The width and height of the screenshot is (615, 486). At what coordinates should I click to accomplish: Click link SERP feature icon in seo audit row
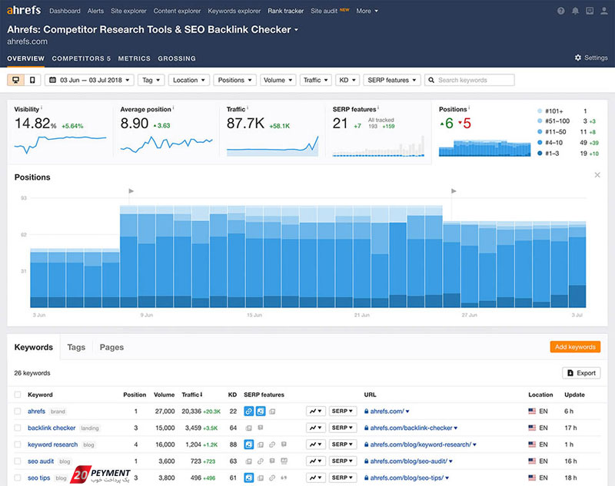point(261,461)
